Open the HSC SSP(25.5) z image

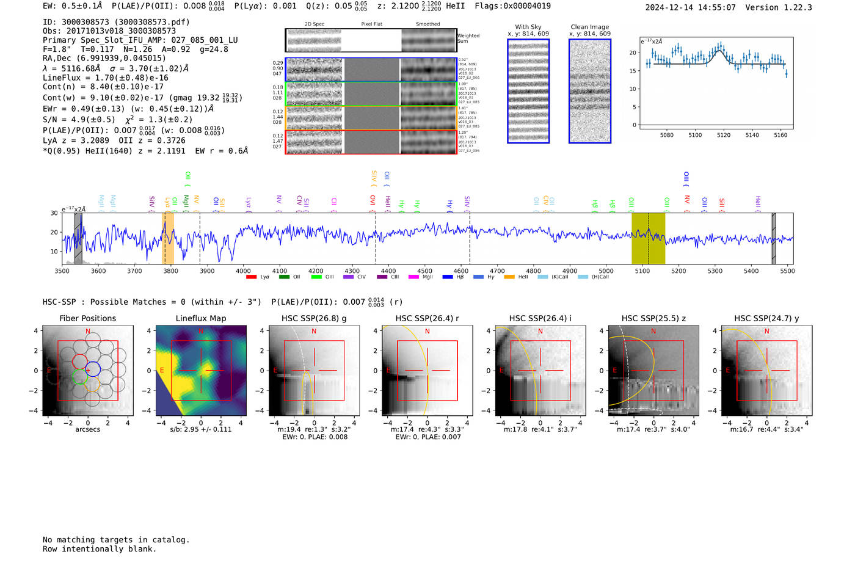653,371
